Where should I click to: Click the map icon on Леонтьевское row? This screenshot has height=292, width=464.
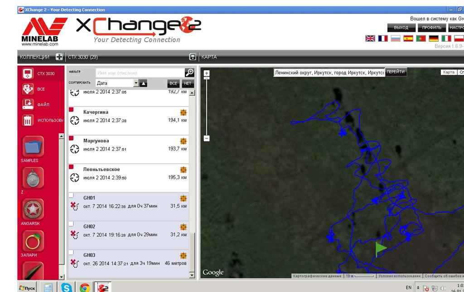point(184,170)
